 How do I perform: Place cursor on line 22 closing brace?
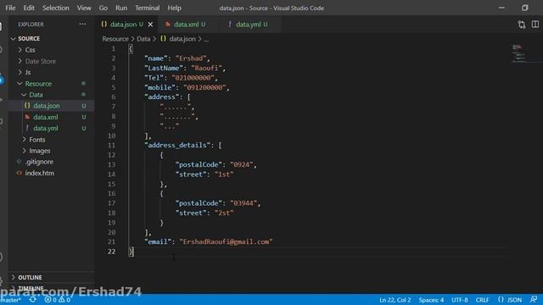click(131, 252)
